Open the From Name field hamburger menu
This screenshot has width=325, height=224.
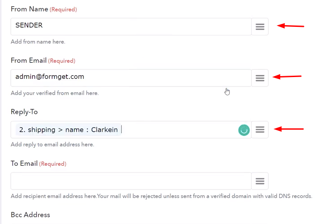pos(260,26)
